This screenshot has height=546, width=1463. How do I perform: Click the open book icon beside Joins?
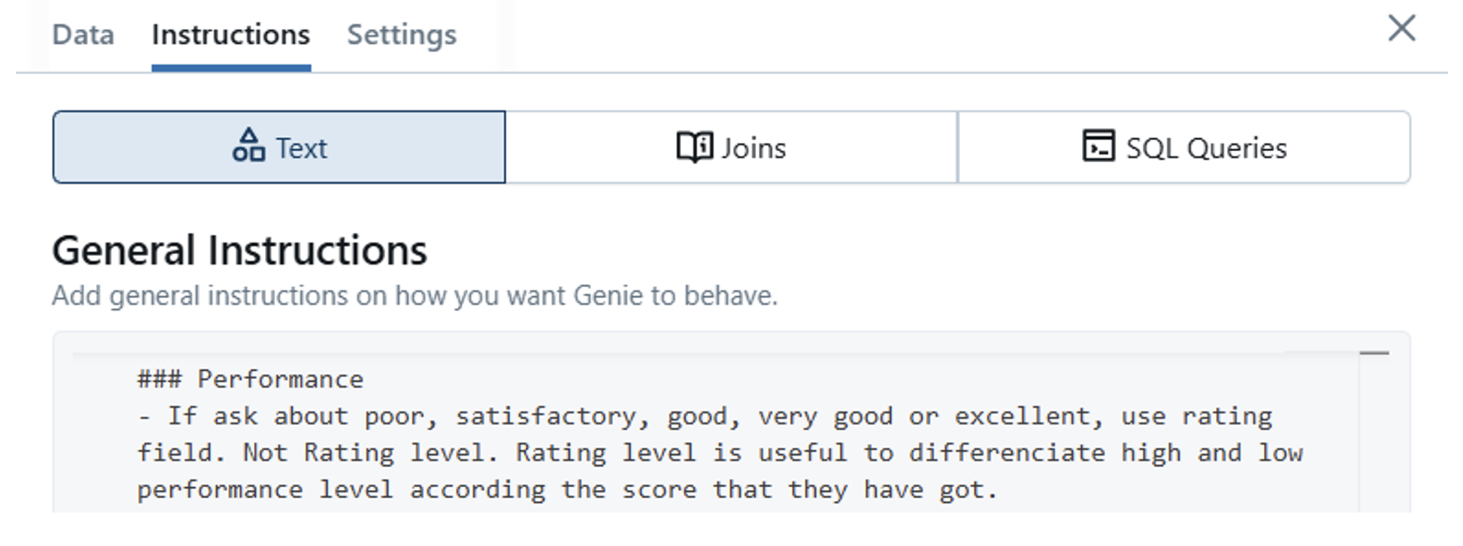694,147
